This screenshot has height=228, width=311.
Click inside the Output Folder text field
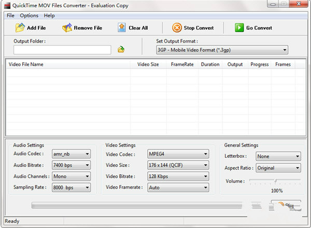(x=62, y=50)
